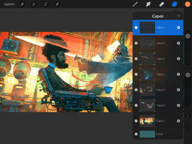Viewport: 192px width, 144px height.
Task: Toggle visibility of Fondo background layer
Action: click(x=136, y=134)
